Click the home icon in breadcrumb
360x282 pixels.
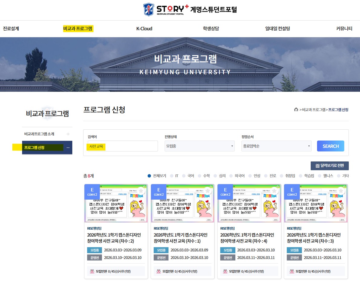click(x=296, y=110)
